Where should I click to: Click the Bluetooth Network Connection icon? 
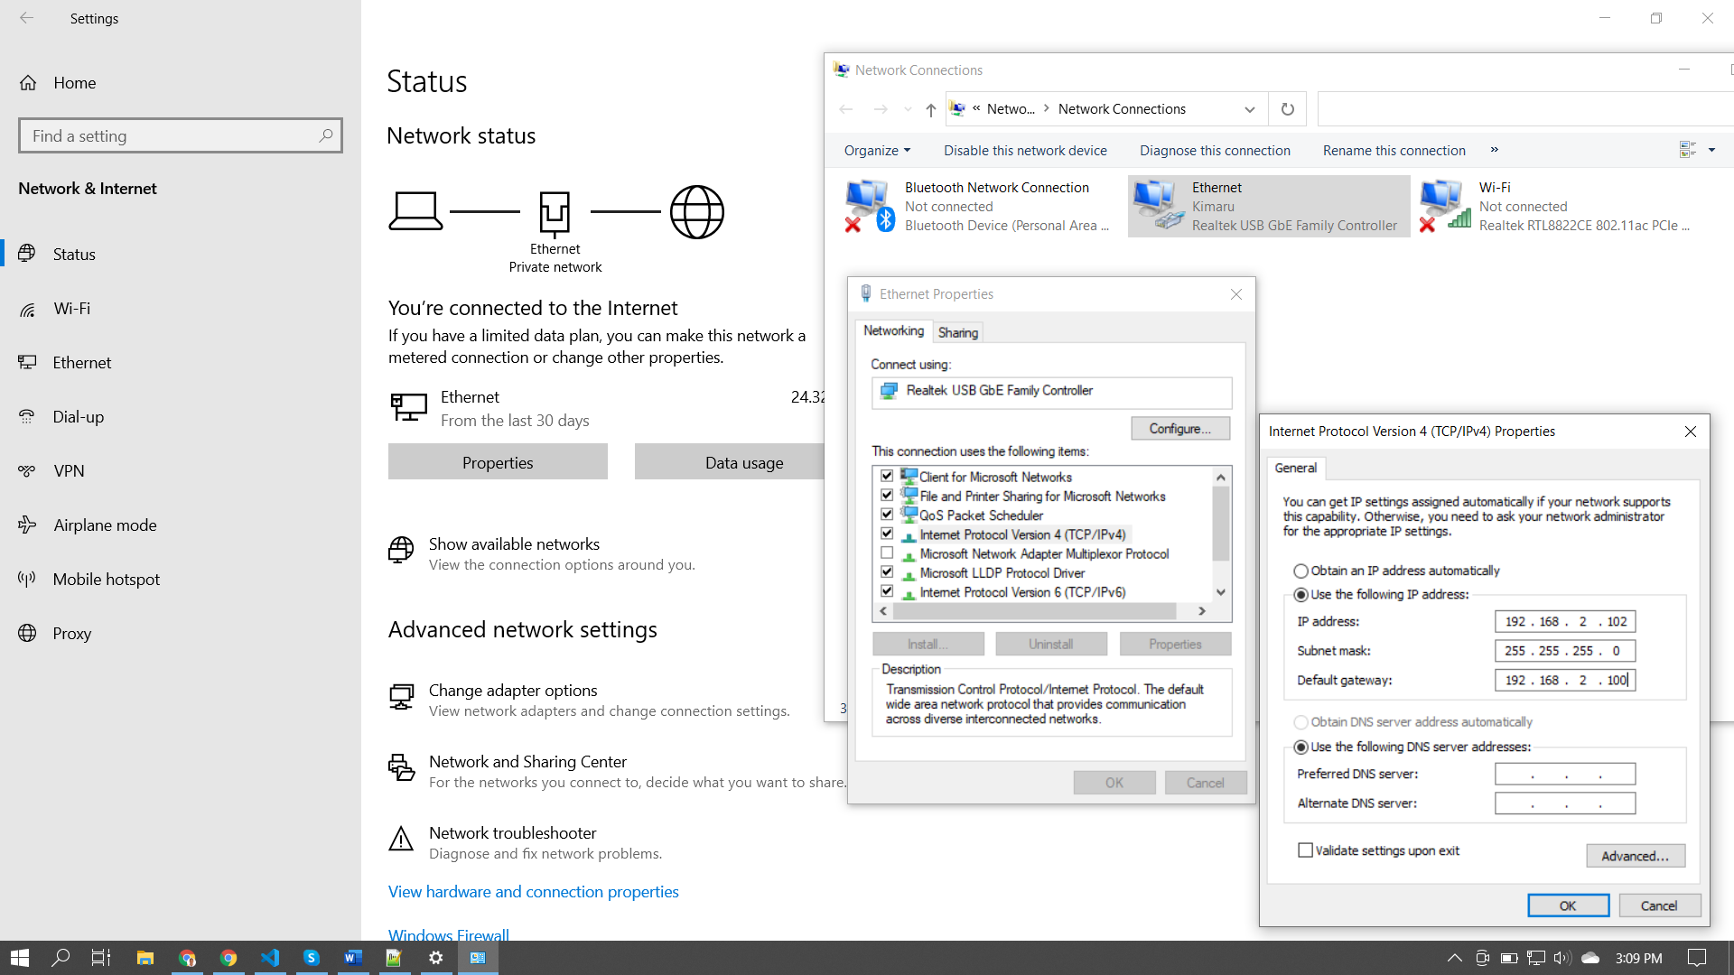[x=867, y=205]
